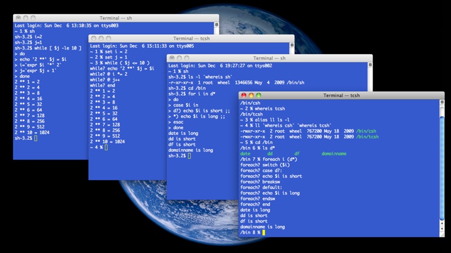Click the 'while? @ j++' line
The image size is (451, 253).
click(105, 79)
